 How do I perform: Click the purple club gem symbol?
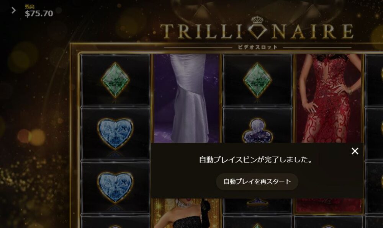pyautogui.click(x=257, y=130)
